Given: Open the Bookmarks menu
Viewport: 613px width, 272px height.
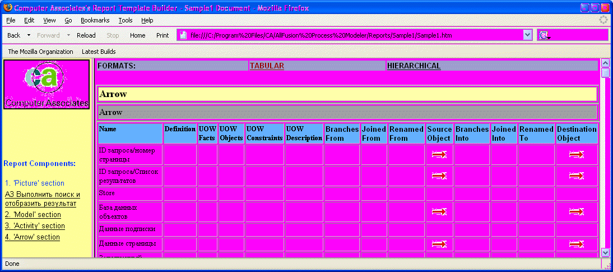Looking at the screenshot, I should click(x=95, y=20).
